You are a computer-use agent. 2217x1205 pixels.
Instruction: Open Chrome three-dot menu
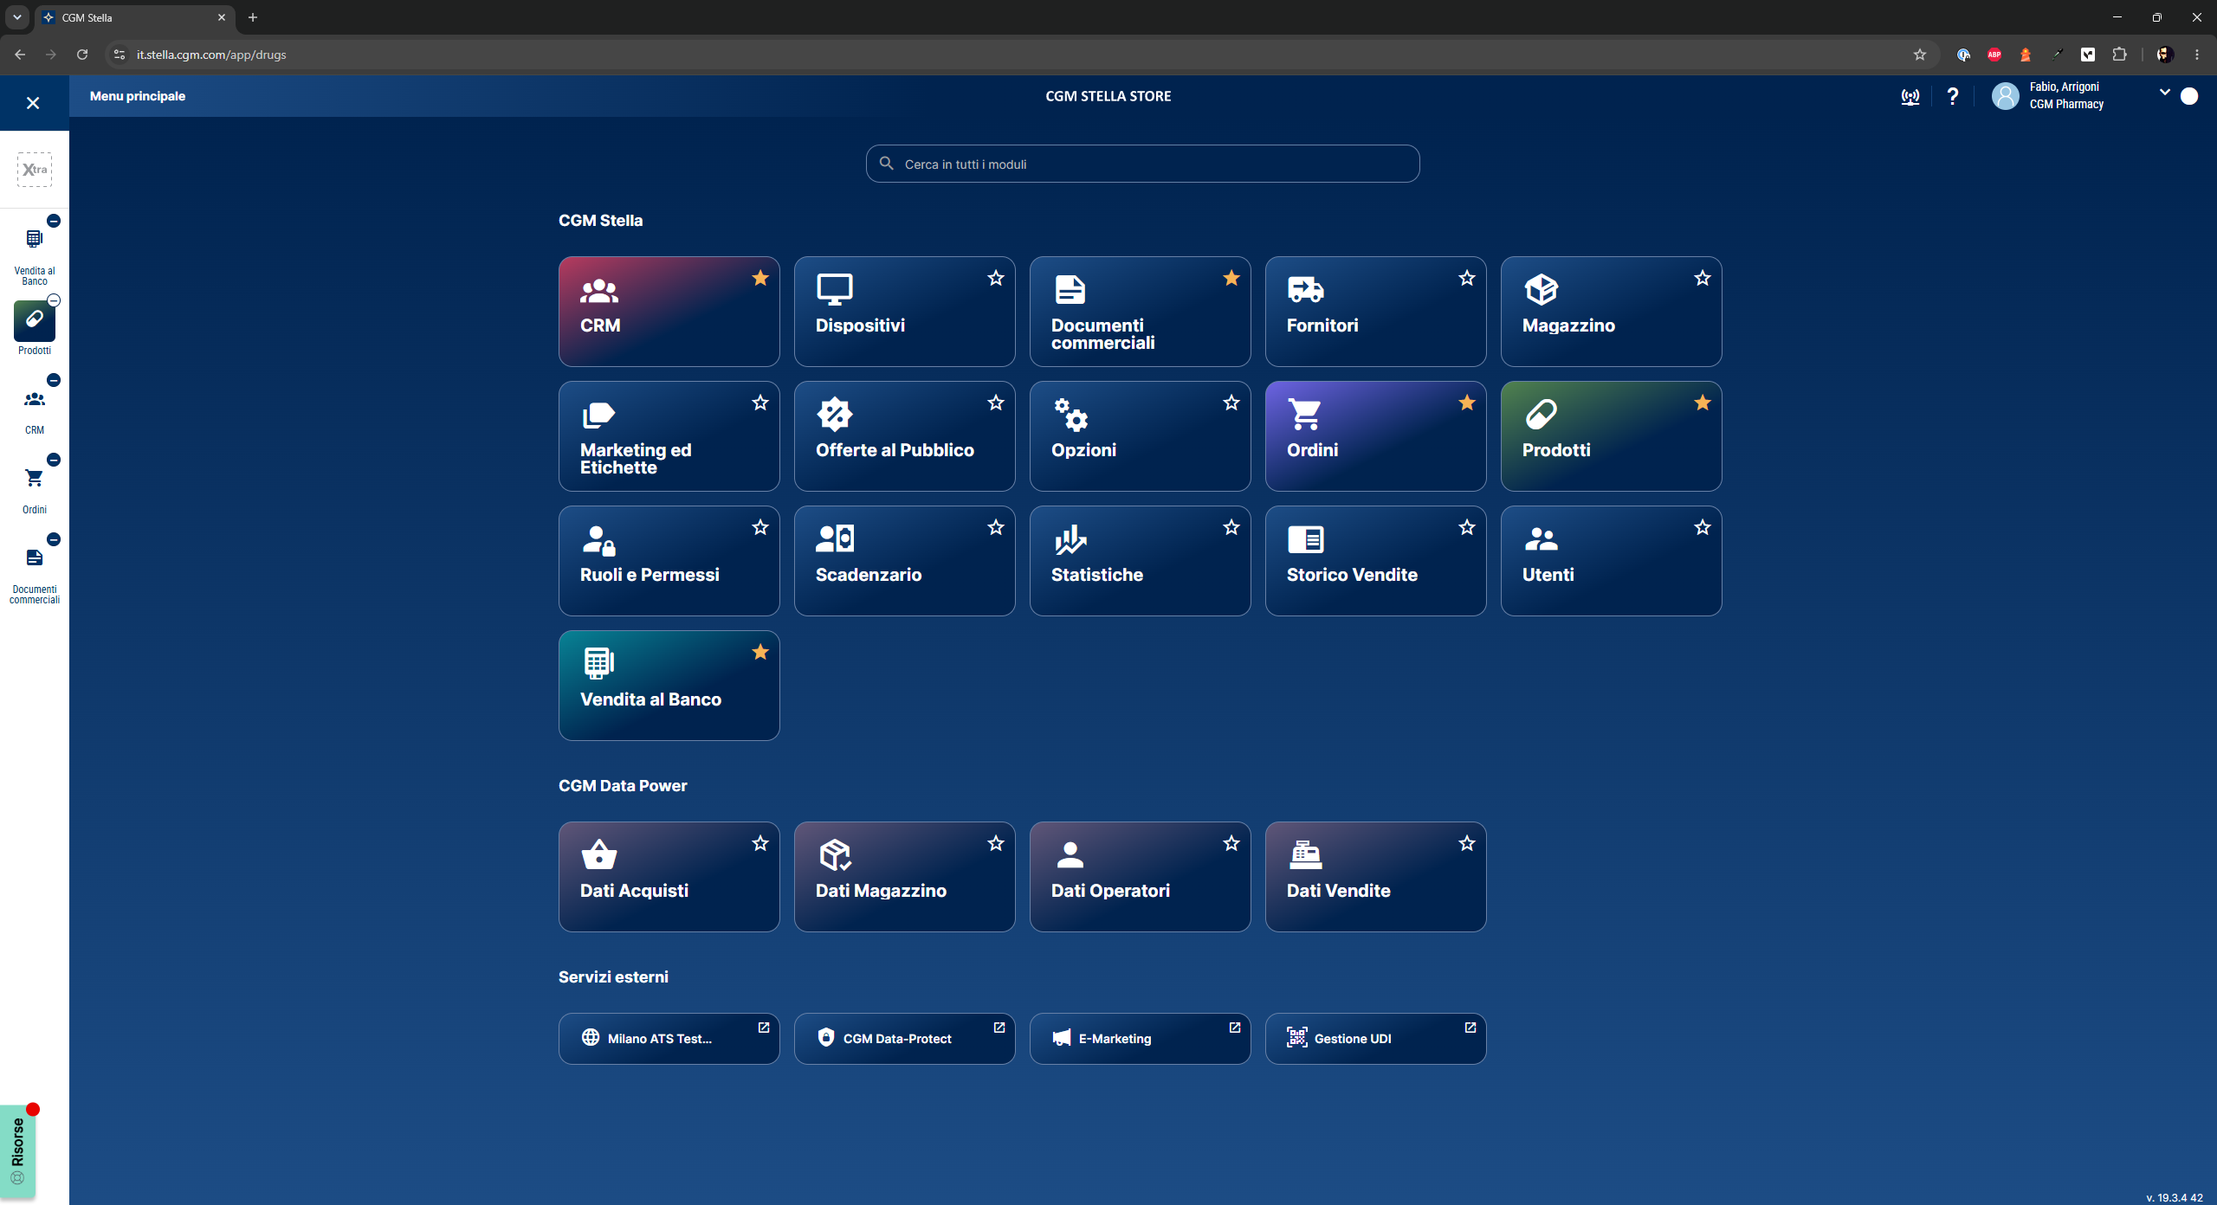[2197, 55]
